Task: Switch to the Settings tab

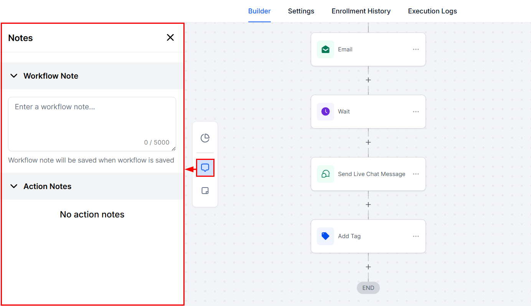Action: (x=301, y=11)
